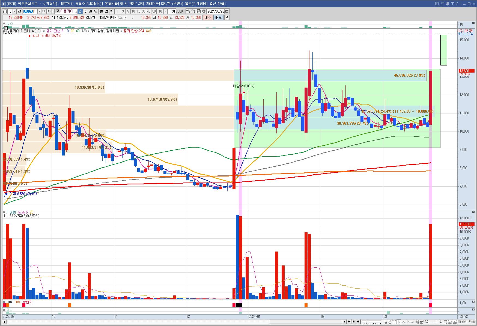Click the save chart floppy icon
477x326 pixels.
(x=199, y=11)
